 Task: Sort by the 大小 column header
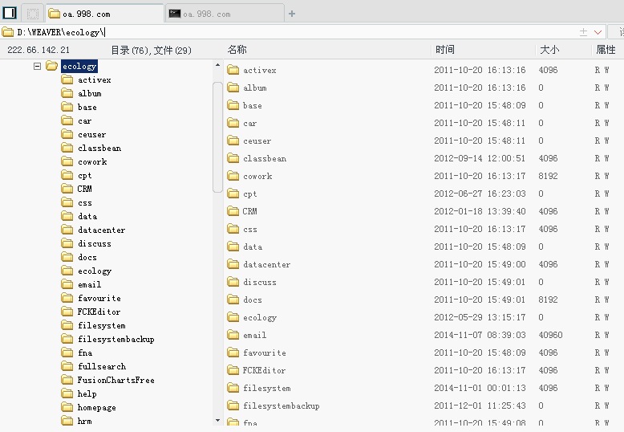click(549, 50)
